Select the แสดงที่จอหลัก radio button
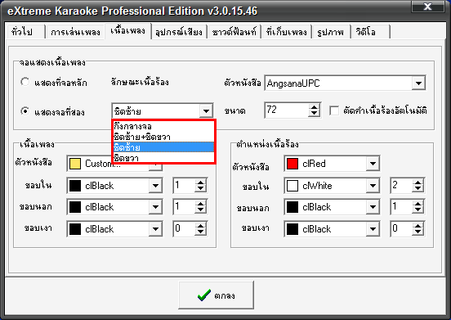451x320 pixels. click(x=25, y=82)
